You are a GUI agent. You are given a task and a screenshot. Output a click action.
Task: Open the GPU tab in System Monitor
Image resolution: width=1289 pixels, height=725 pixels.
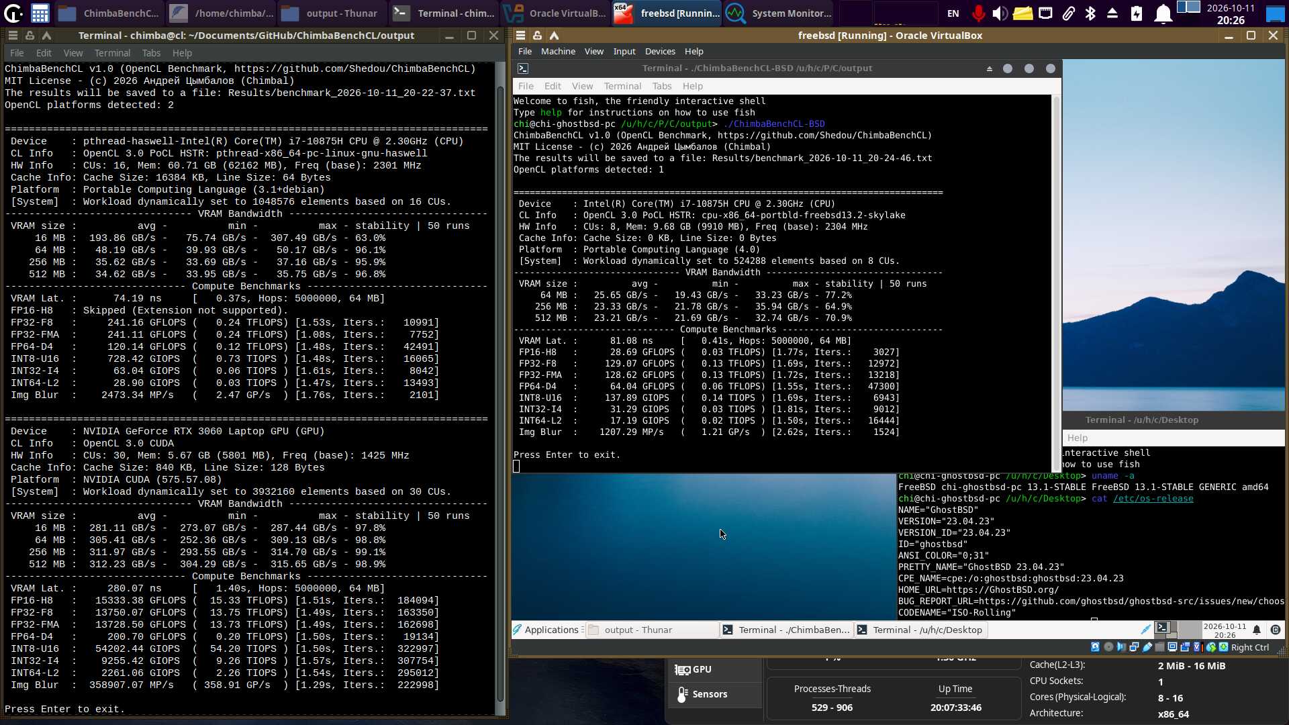716,669
